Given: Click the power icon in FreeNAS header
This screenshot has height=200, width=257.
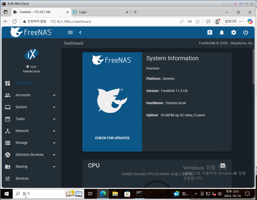Looking at the screenshot, I should point(245,32).
